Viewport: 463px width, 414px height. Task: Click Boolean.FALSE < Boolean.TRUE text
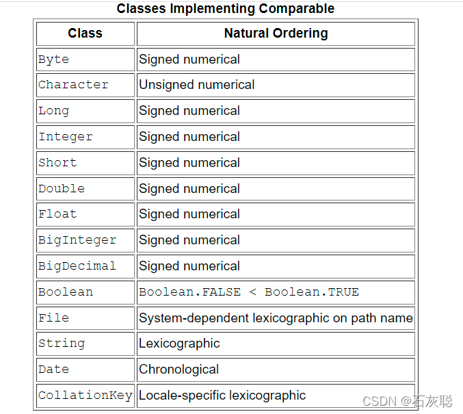249,292
